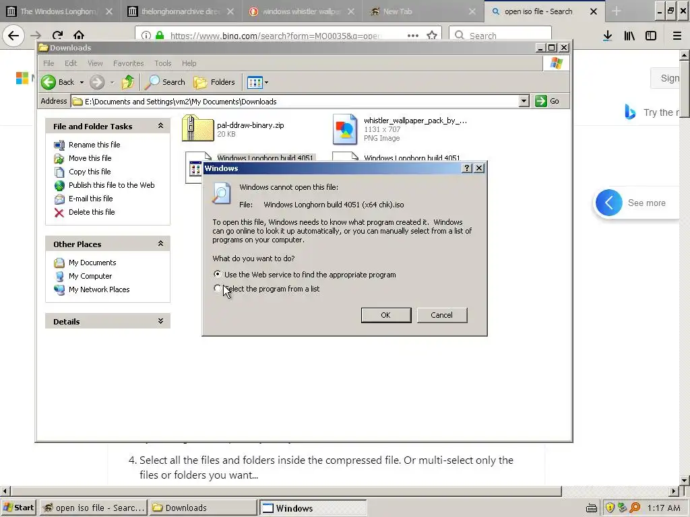Click E-mail this file task

(90, 199)
